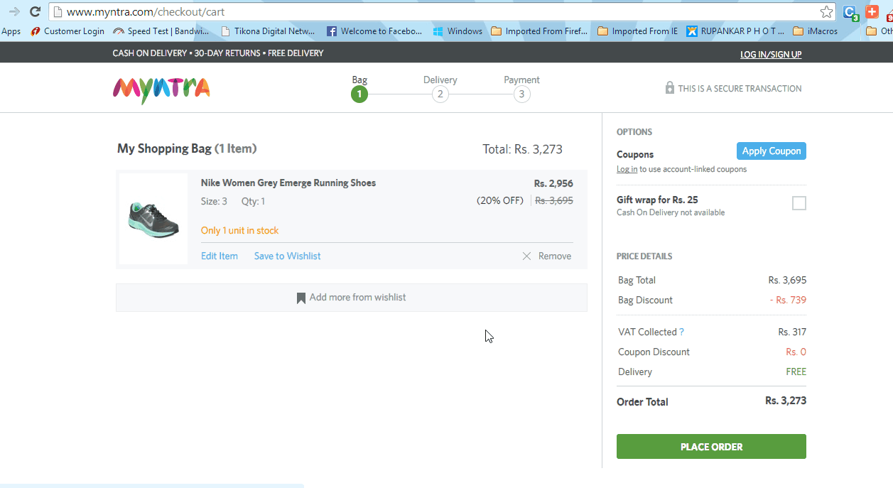Click 'Only 1 unit in stock' text
893x488 pixels.
pyautogui.click(x=239, y=230)
